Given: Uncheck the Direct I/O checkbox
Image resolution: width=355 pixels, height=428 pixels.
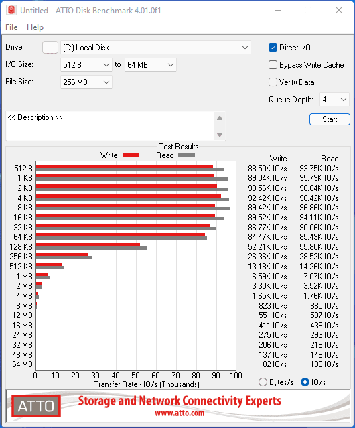Looking at the screenshot, I should click(x=273, y=48).
